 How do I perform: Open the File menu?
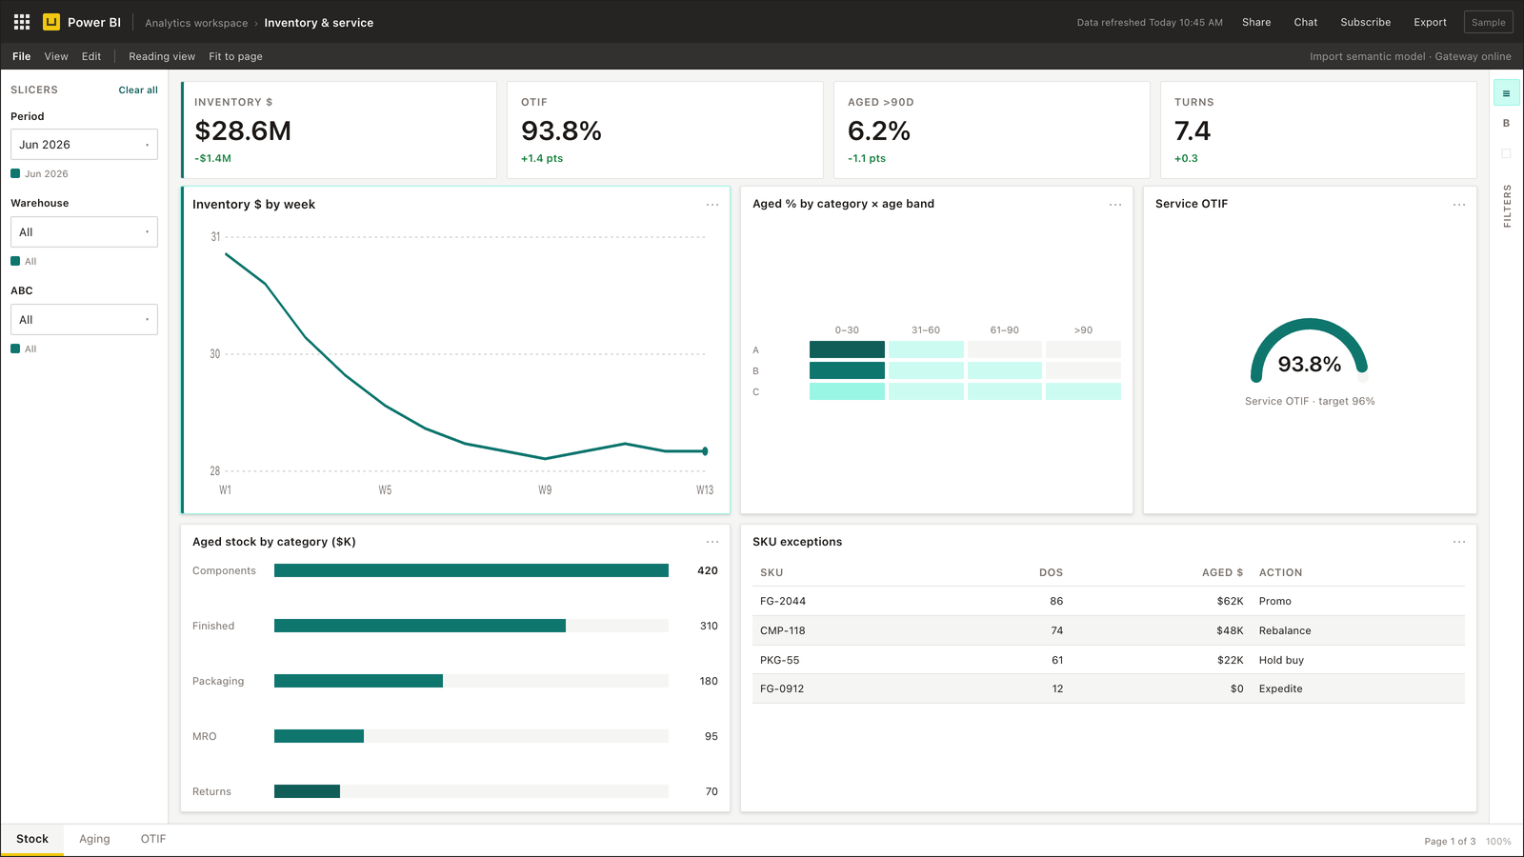click(x=22, y=56)
